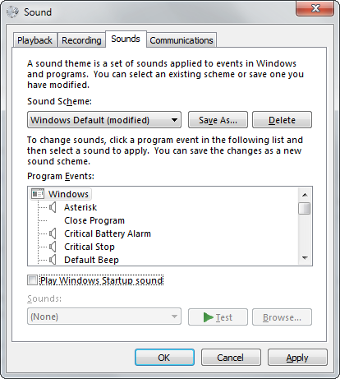Viewport: 340px width, 379px height.
Task: Click the Program Events scrollbar thumb
Action: tap(305, 208)
